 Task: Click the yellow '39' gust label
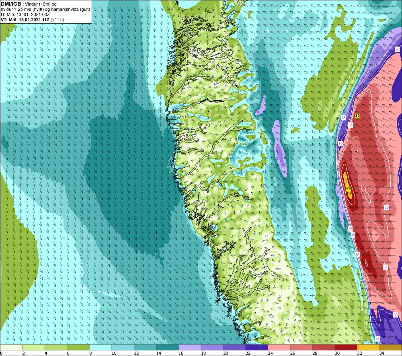pyautogui.click(x=357, y=116)
